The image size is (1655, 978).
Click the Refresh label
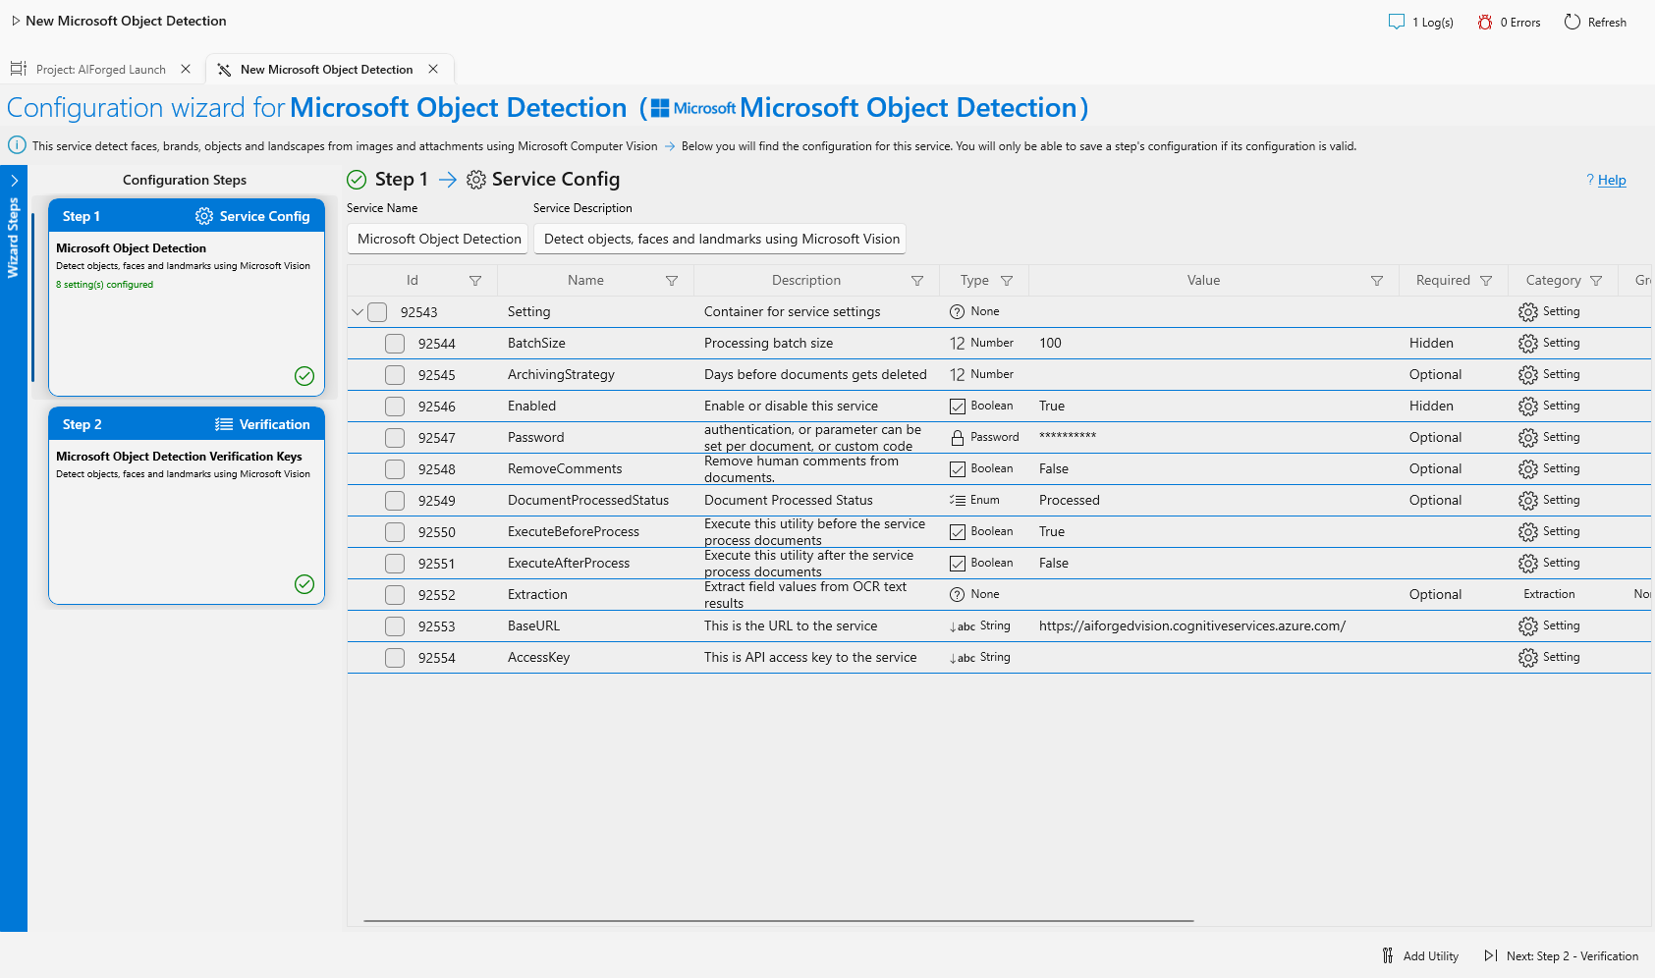click(x=1607, y=22)
